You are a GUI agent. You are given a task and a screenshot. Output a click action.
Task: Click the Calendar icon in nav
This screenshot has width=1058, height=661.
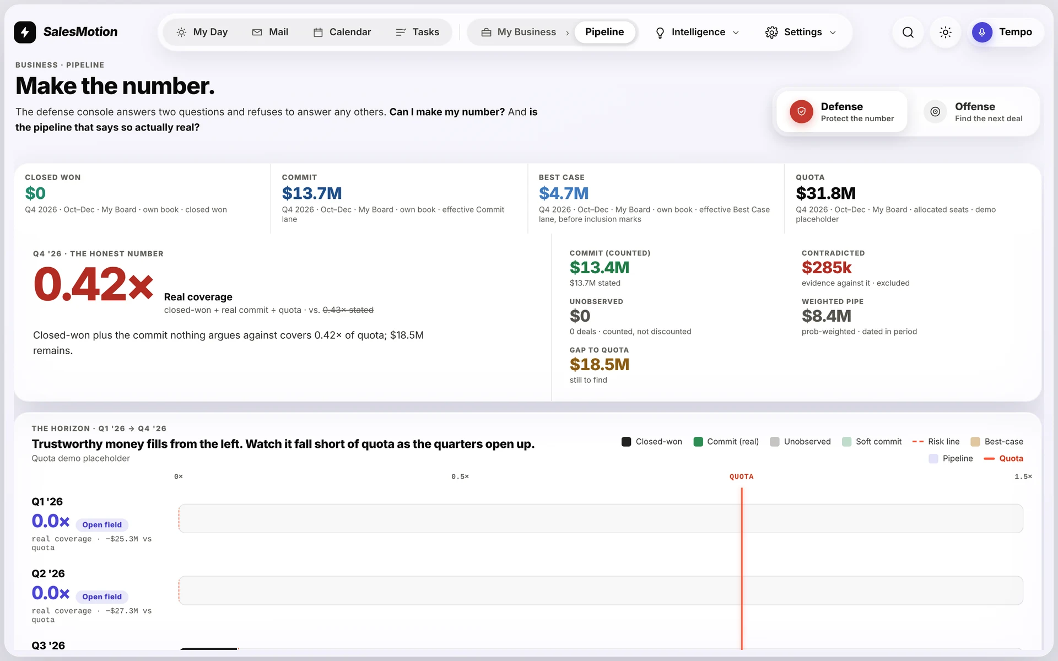[318, 32]
